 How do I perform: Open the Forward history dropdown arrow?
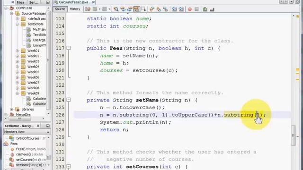109,9
